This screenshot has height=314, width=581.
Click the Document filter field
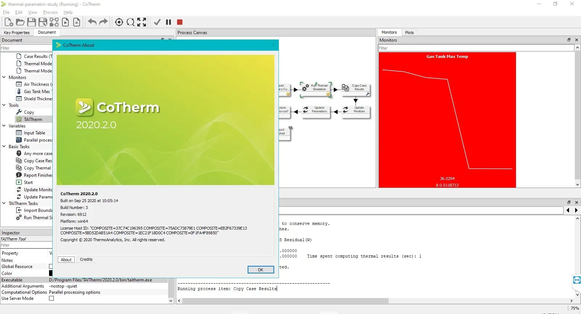point(26,48)
